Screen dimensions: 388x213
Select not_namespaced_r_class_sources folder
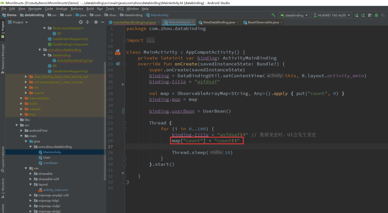[x=59, y=82]
